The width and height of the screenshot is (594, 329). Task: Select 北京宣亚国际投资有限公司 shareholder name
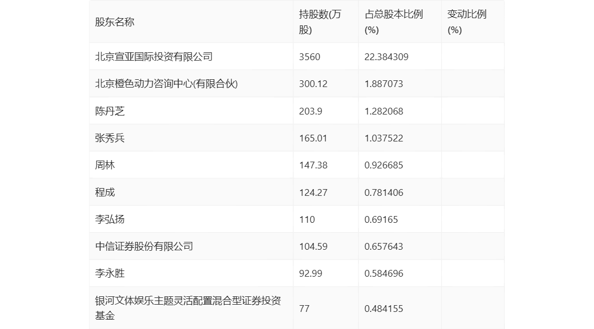154,56
